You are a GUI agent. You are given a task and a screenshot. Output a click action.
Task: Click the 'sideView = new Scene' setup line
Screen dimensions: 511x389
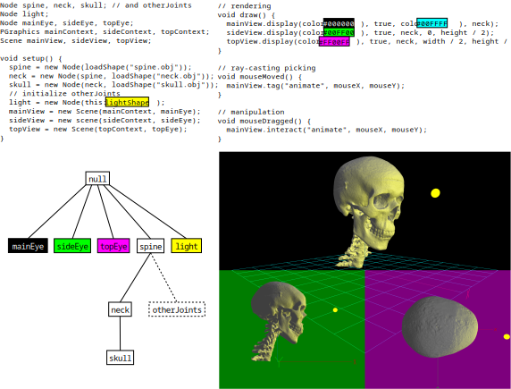[105, 120]
